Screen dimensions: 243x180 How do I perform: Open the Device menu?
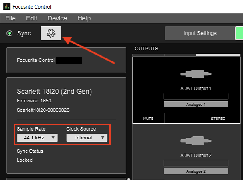[57, 18]
